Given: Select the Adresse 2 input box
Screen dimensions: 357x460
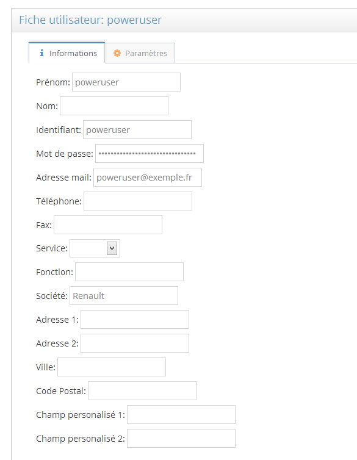Looking at the screenshot, I should (x=135, y=343).
